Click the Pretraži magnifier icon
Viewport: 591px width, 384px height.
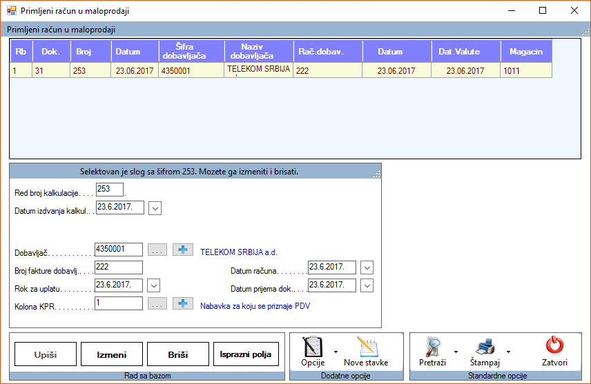[x=433, y=346]
